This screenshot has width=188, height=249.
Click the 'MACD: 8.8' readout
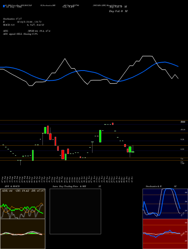point(9,25)
